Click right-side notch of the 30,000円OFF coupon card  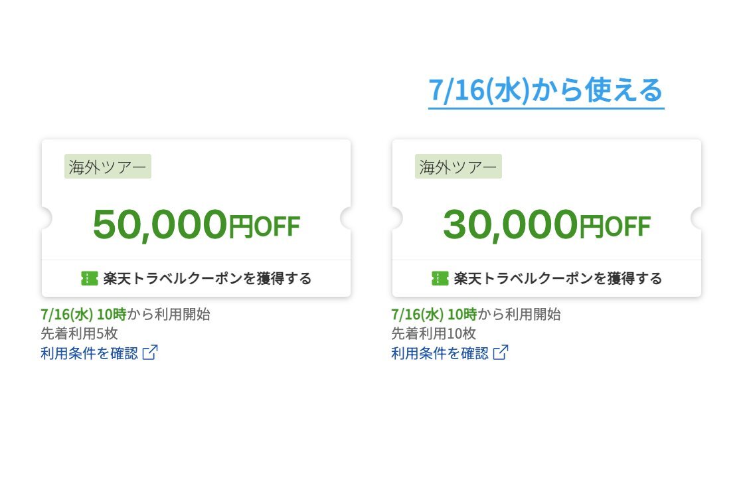(697, 218)
